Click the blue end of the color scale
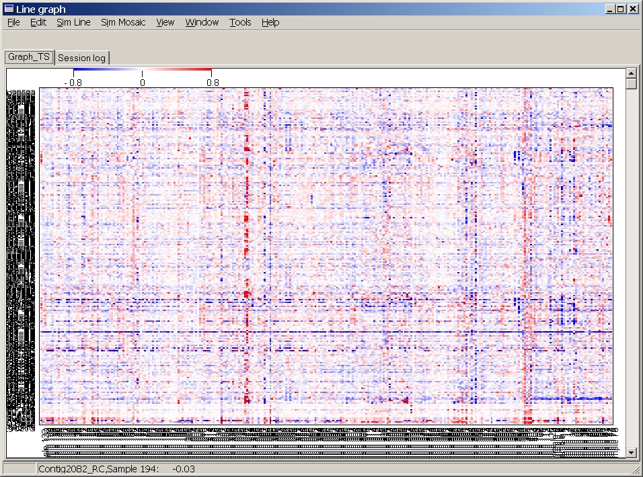Viewport: 643px width, 477px height. (x=75, y=70)
